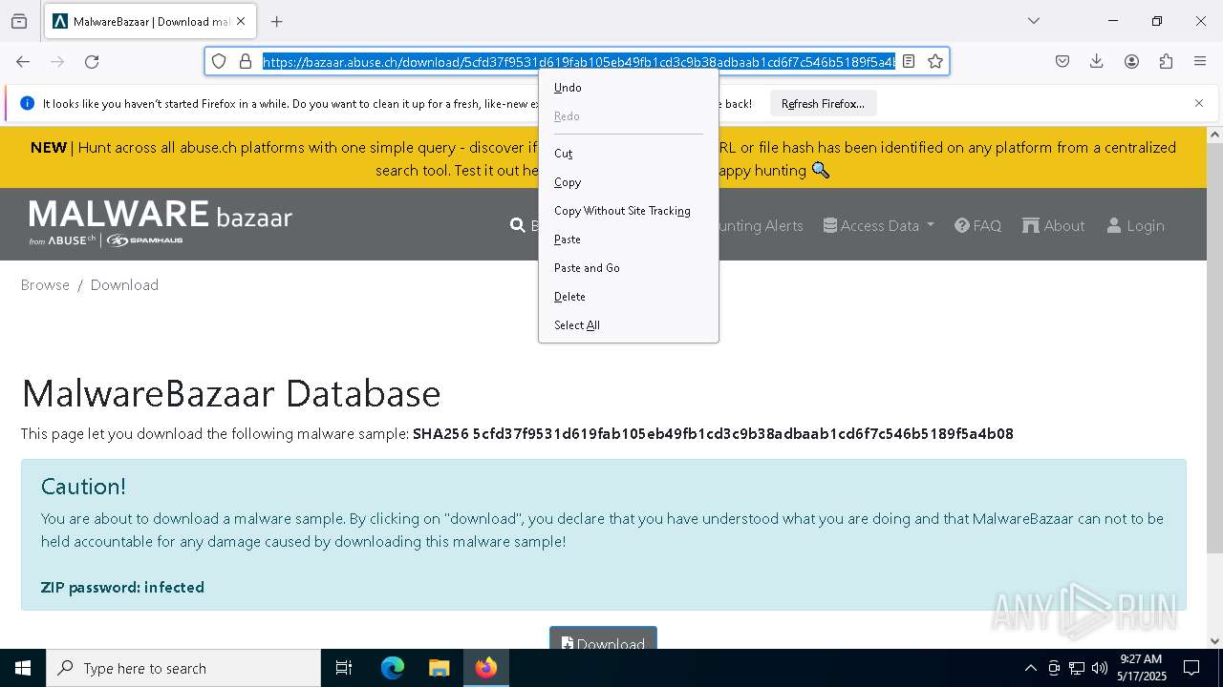This screenshot has width=1223, height=687.
Task: Open the About navigation link
Action: 1053,226
